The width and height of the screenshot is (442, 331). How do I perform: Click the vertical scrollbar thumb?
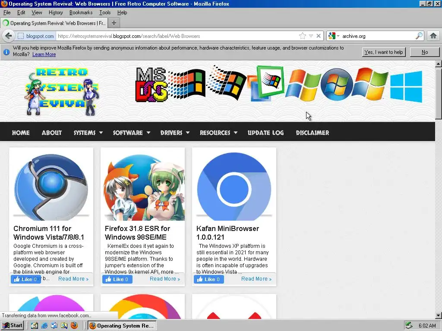click(x=439, y=93)
